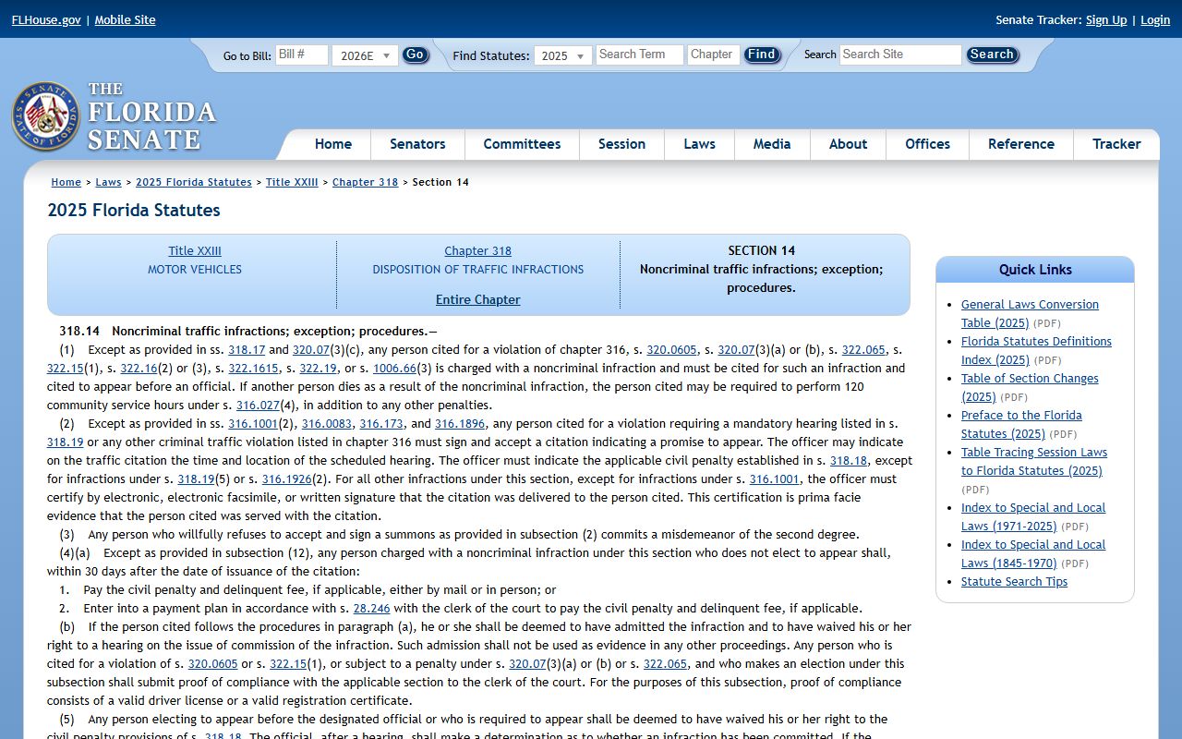Open the Session navigation tab

[621, 144]
